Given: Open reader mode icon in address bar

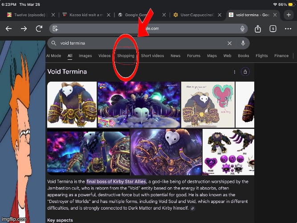Looking at the screenshot, I should tap(55, 29).
